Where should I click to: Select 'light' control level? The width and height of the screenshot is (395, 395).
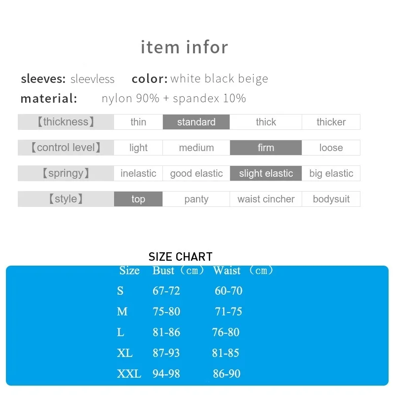coord(138,148)
